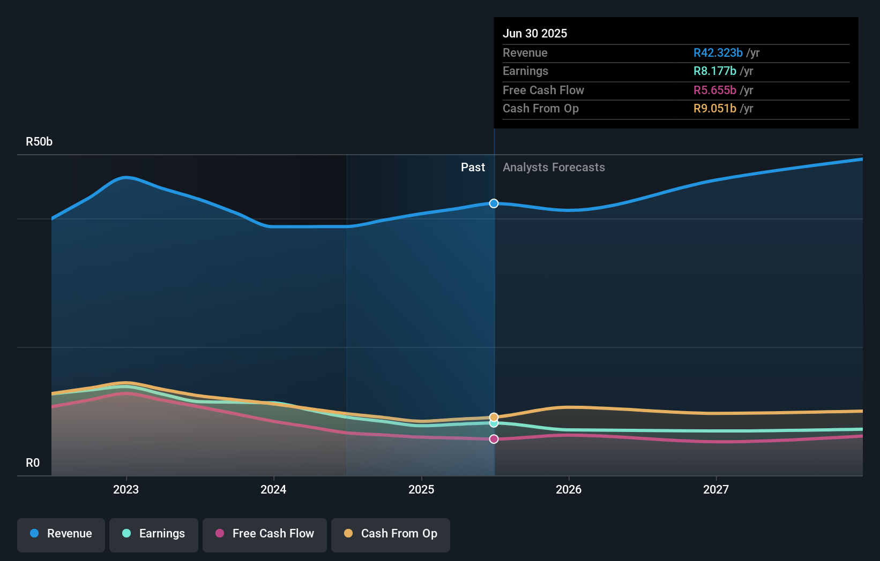Click the Cash From Op legend button

point(390,535)
